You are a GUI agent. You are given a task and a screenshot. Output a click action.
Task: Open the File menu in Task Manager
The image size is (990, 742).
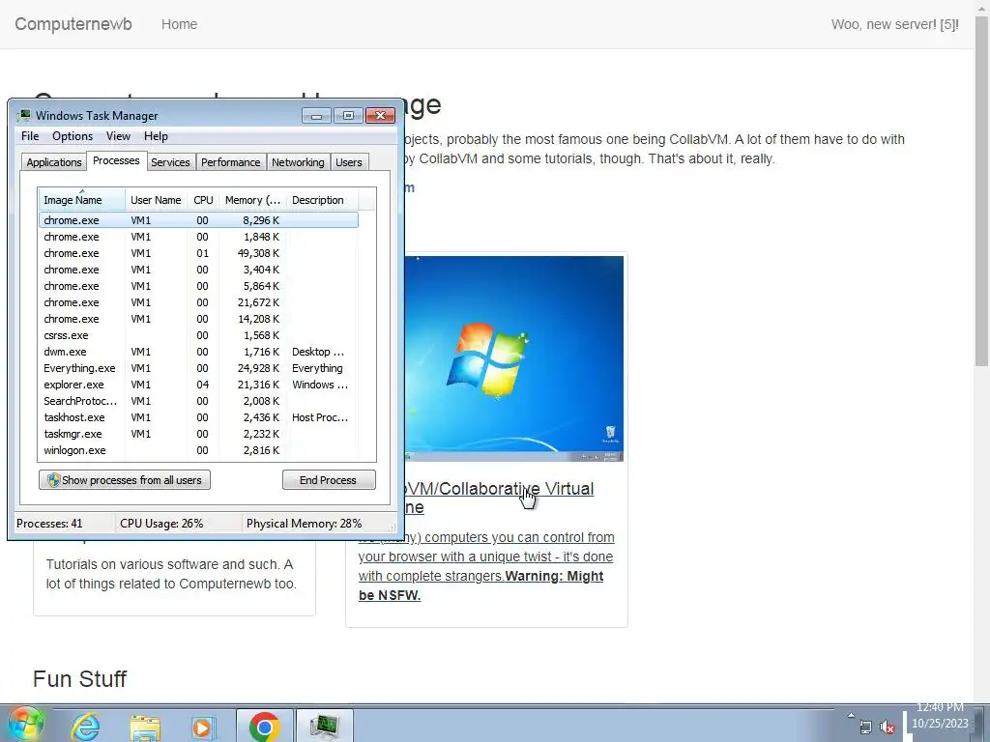coord(30,136)
